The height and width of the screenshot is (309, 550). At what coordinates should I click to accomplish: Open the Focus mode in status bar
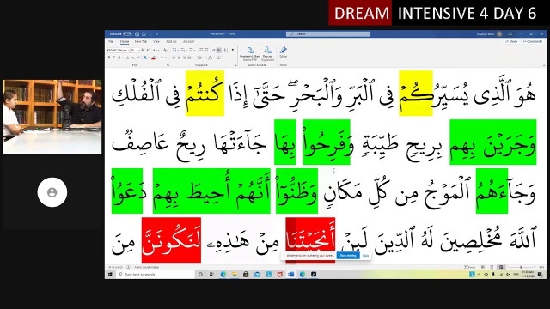click(x=470, y=267)
